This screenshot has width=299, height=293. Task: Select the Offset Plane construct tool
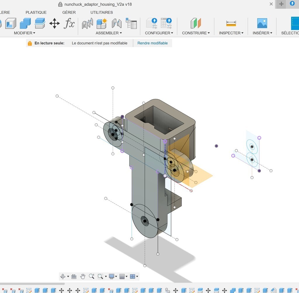point(196,23)
